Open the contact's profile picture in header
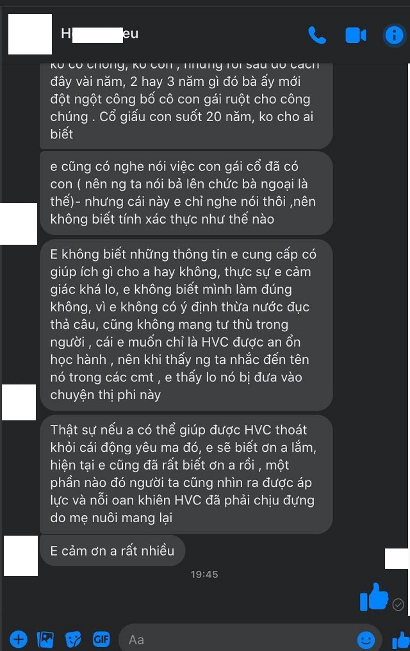410x651 pixels. click(30, 34)
